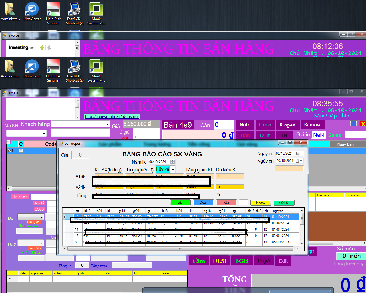
Task: Click the Năm lk date spinner arrows
Action: (172, 162)
